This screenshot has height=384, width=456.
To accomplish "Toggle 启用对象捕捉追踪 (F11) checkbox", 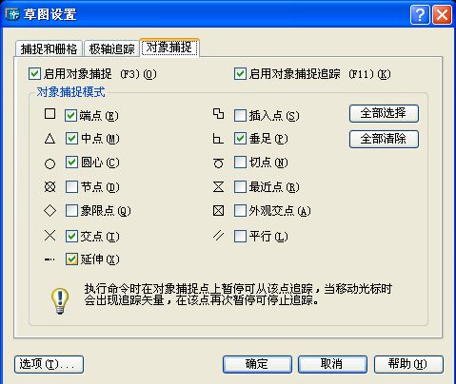I will (240, 74).
